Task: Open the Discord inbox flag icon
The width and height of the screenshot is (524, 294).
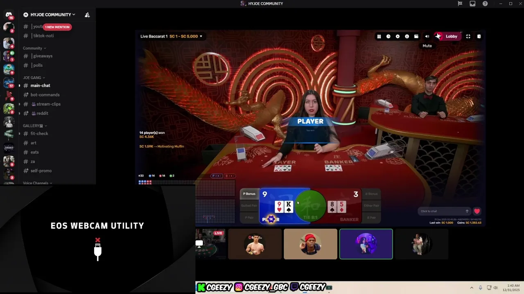Action: 460,4
